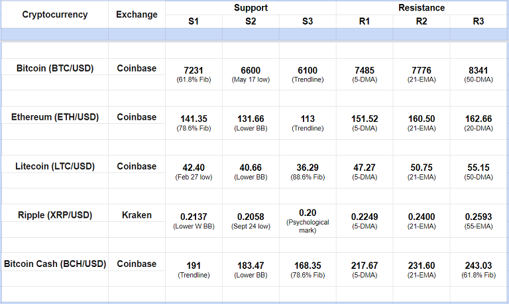This screenshot has height=304, width=509.
Task: Select the Support group header
Action: 251,8
